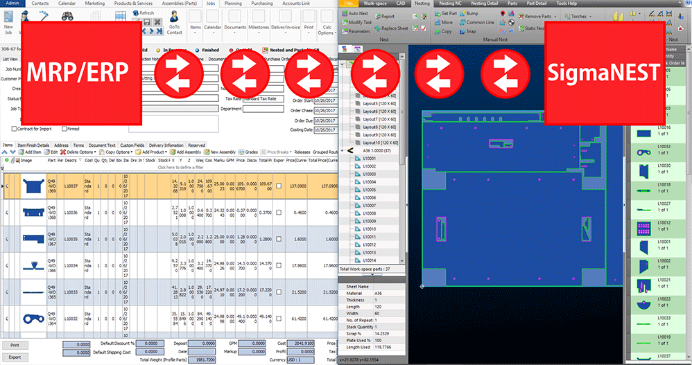Switch to Purchasing tab in ERP
This screenshot has width=692, height=365.
pos(262,3)
